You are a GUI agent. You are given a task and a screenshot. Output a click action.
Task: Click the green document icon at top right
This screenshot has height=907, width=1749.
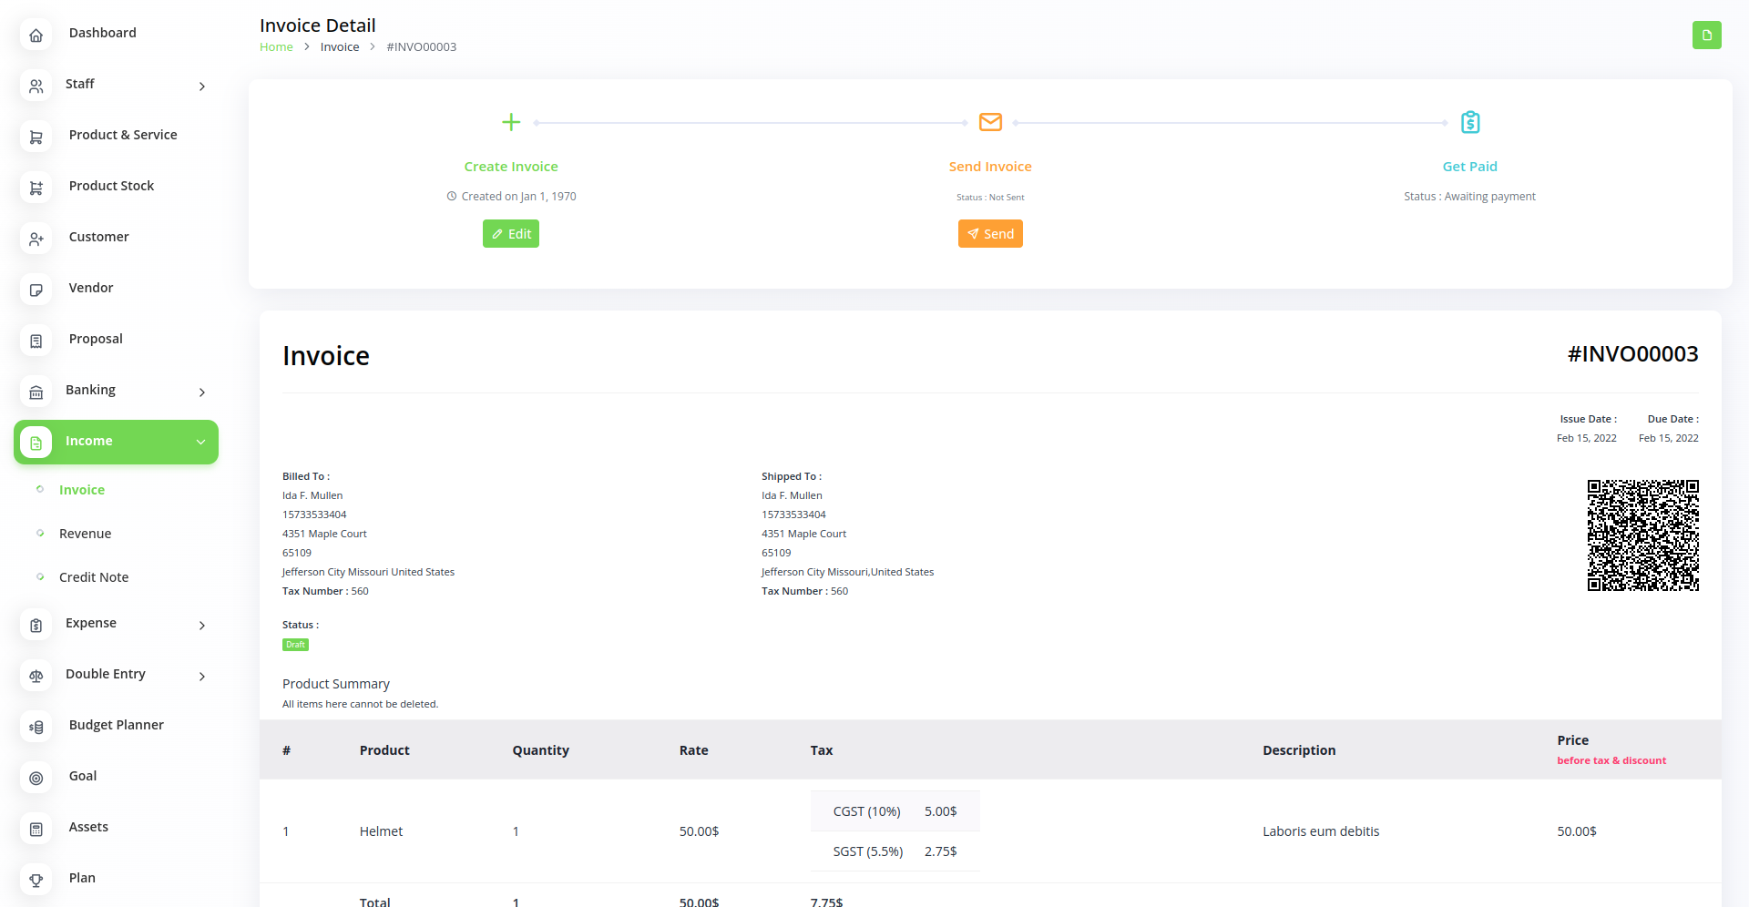coord(1706,36)
